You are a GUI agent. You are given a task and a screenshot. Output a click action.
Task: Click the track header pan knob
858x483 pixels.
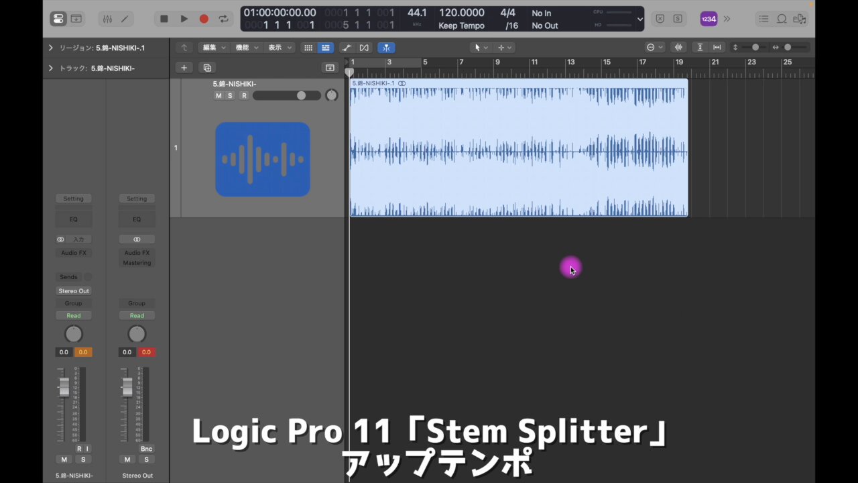point(331,95)
